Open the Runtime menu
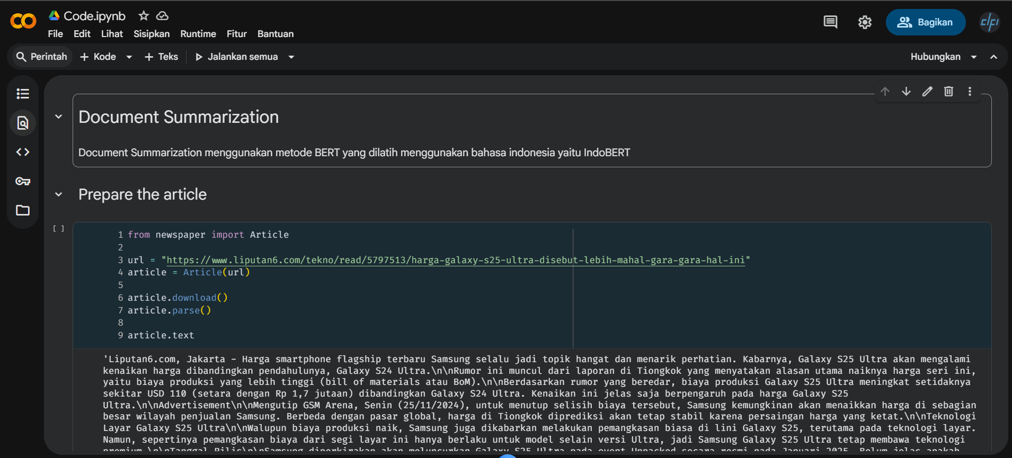The height and width of the screenshot is (458, 1012). click(198, 34)
